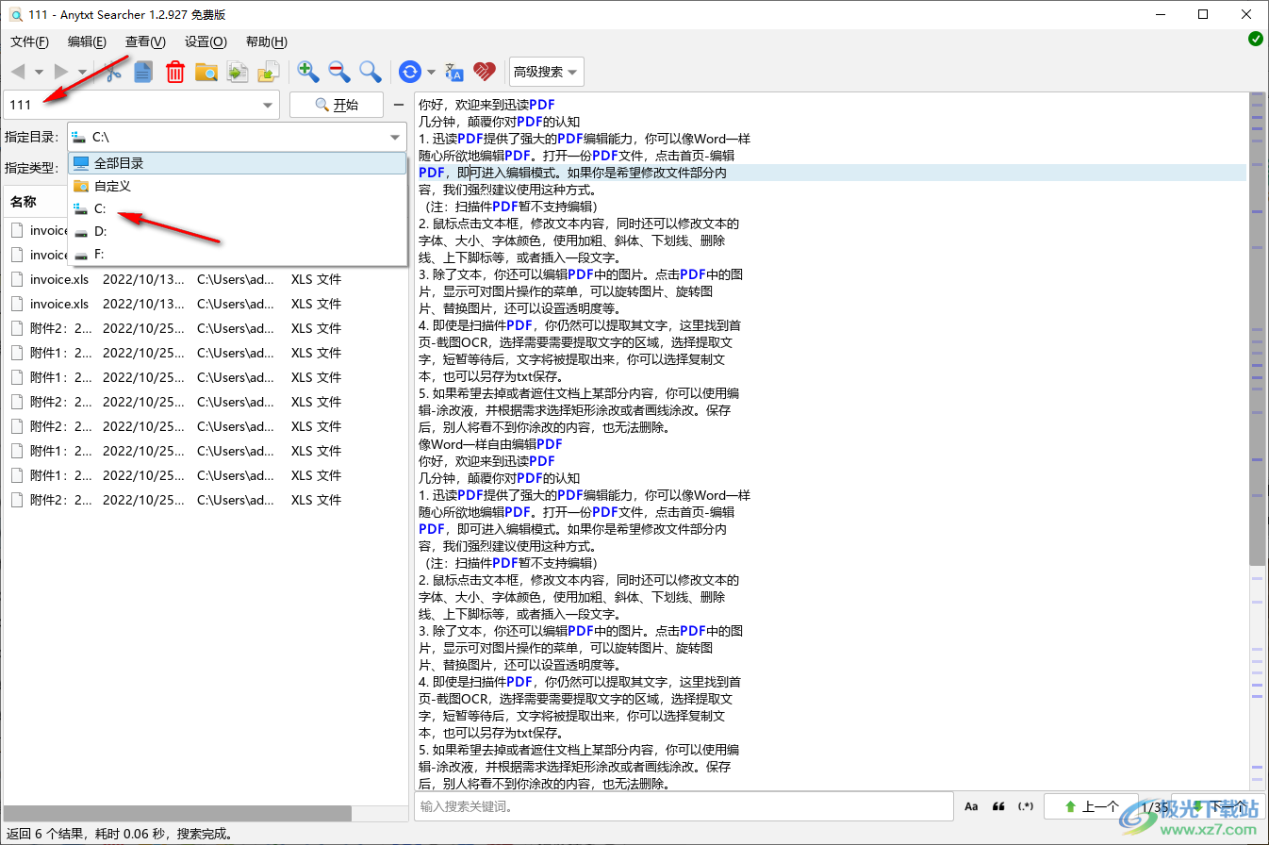
Task: Open forward history dropdown arrow
Action: coord(82,72)
